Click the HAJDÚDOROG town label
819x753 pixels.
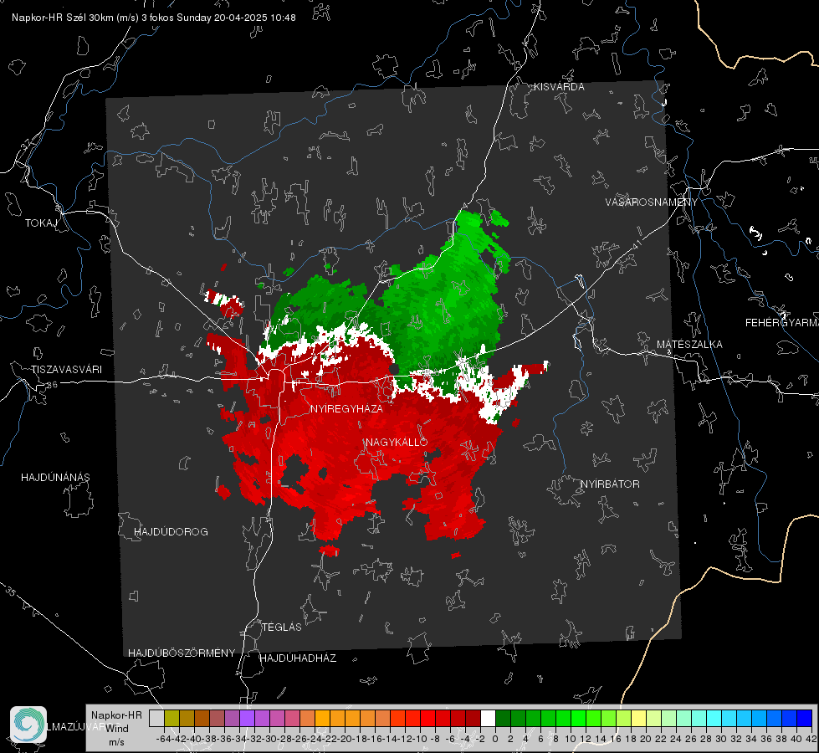[171, 532]
